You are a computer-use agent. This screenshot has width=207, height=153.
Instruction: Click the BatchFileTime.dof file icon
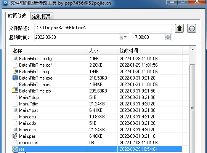15,65
